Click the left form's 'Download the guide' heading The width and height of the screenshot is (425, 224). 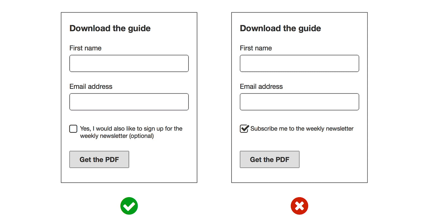[x=110, y=28]
